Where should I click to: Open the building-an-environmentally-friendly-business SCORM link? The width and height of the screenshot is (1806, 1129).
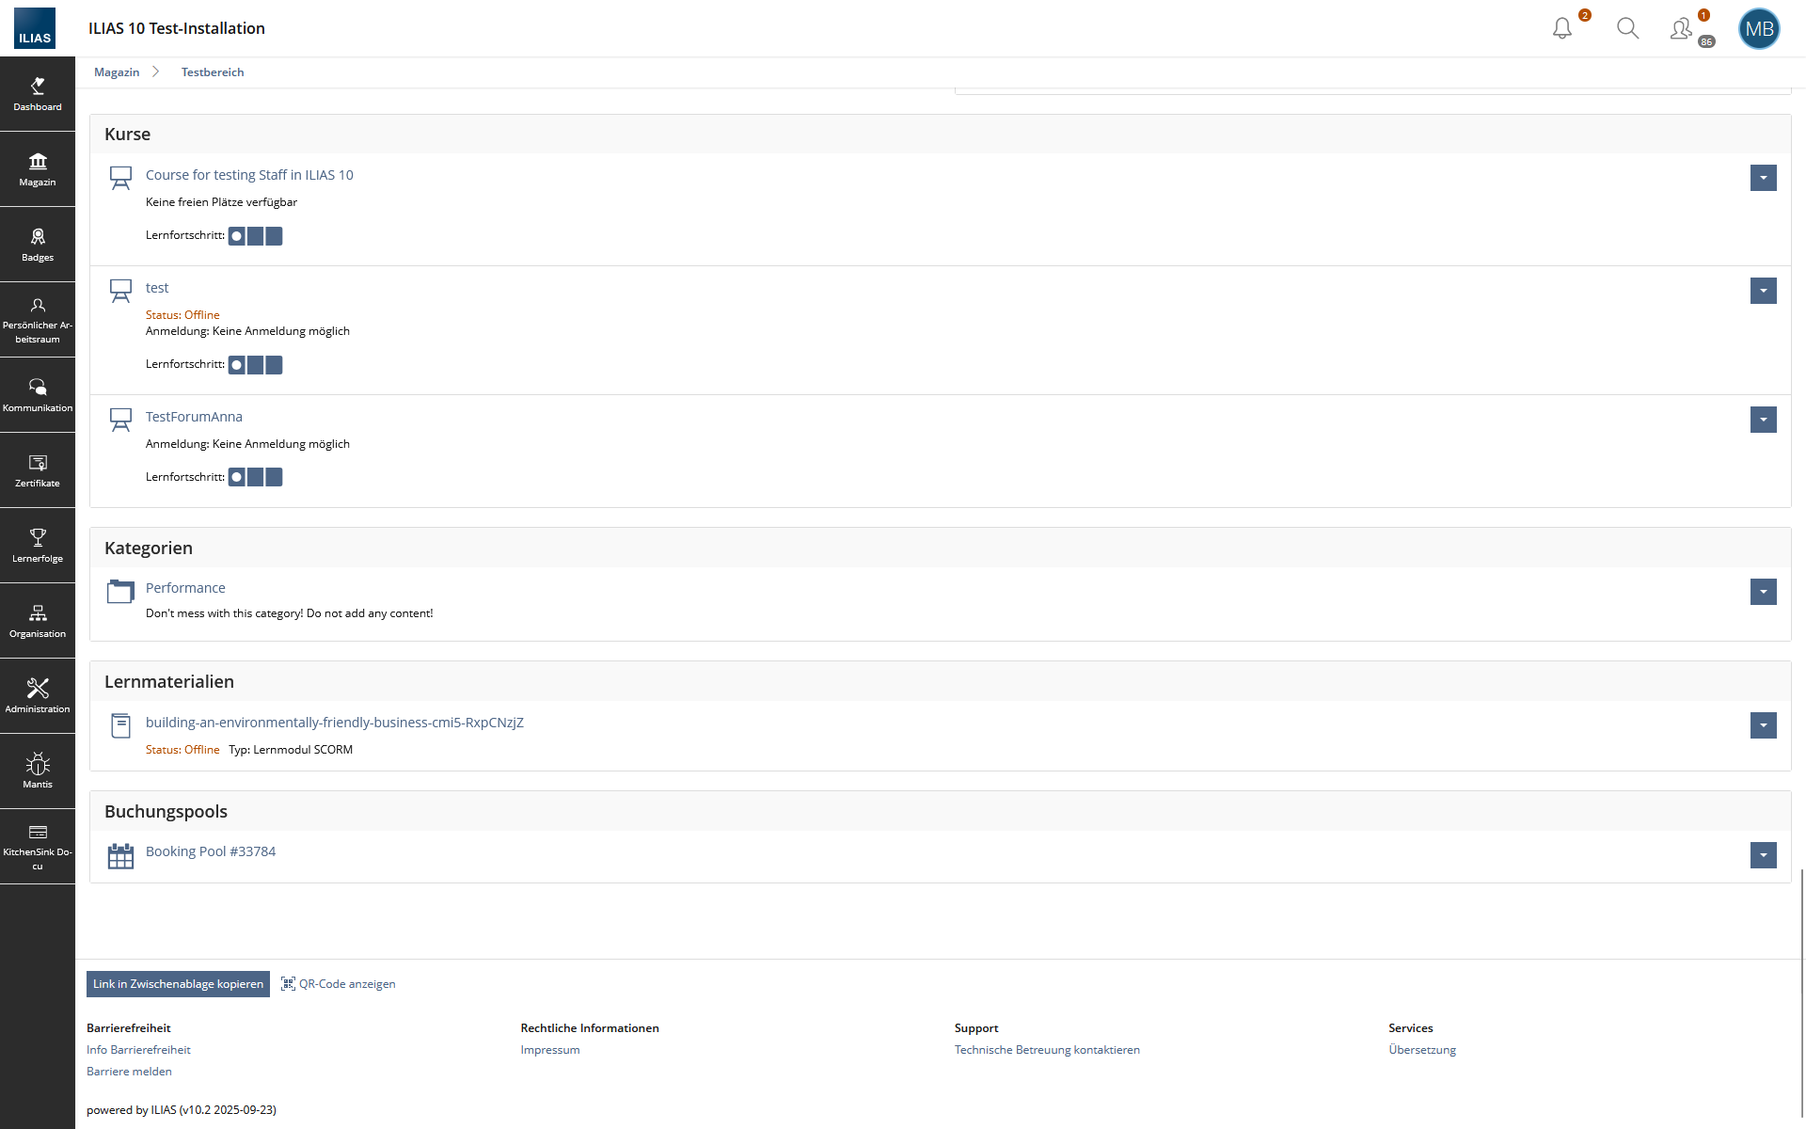334,723
